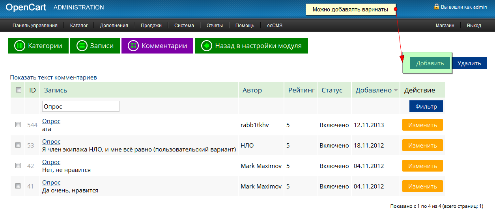The width and height of the screenshot is (495, 218).
Task: Click the blue Фильтр button
Action: click(426, 106)
